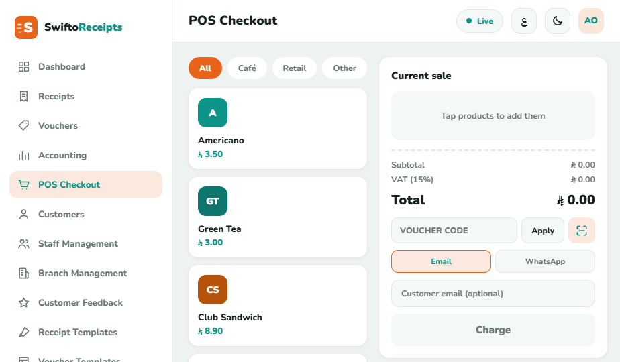Image resolution: width=620 pixels, height=362 pixels.
Task: Click the Americano 'A' product tile icon
Action: point(213,113)
